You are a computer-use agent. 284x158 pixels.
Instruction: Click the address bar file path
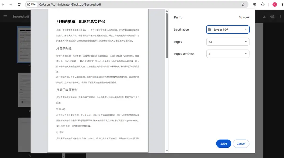pyautogui.click(x=70, y=4)
